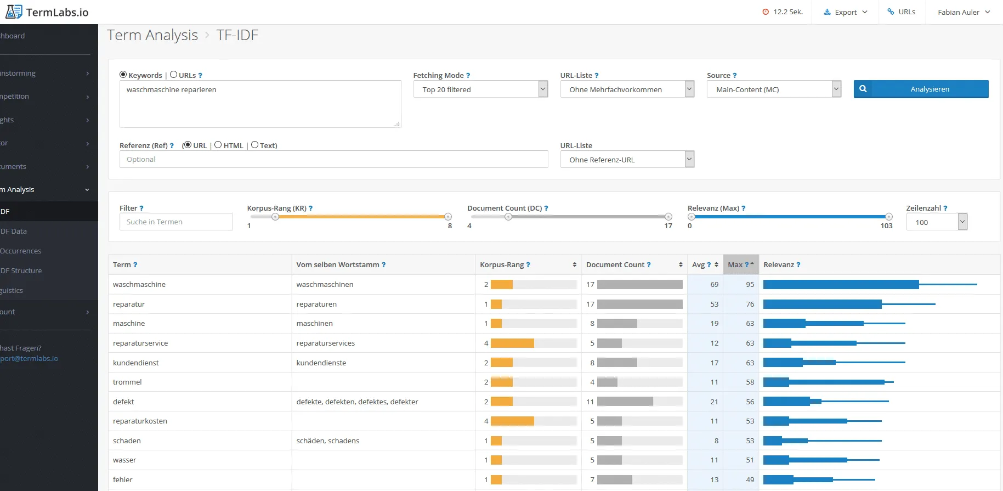Click the Analysieren button
The width and height of the screenshot is (1003, 491).
point(921,89)
